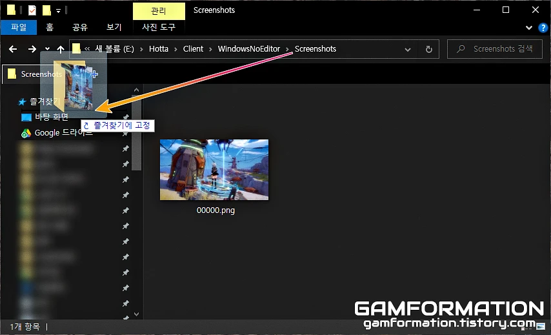Switch to the 홈 ribbon tab
Screen dimensions: 551x335
tap(50, 27)
